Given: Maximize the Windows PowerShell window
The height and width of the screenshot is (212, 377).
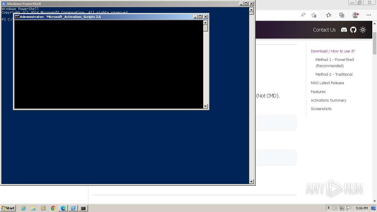Looking at the screenshot, I should click(246, 4).
